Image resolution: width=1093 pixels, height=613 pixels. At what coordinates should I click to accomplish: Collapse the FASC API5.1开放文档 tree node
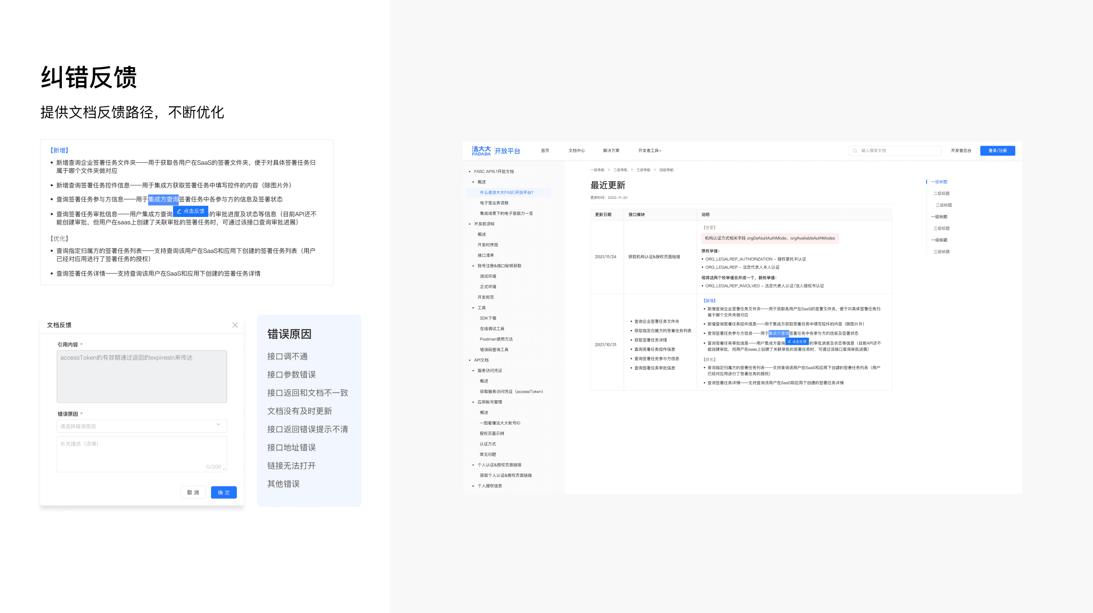pos(470,171)
